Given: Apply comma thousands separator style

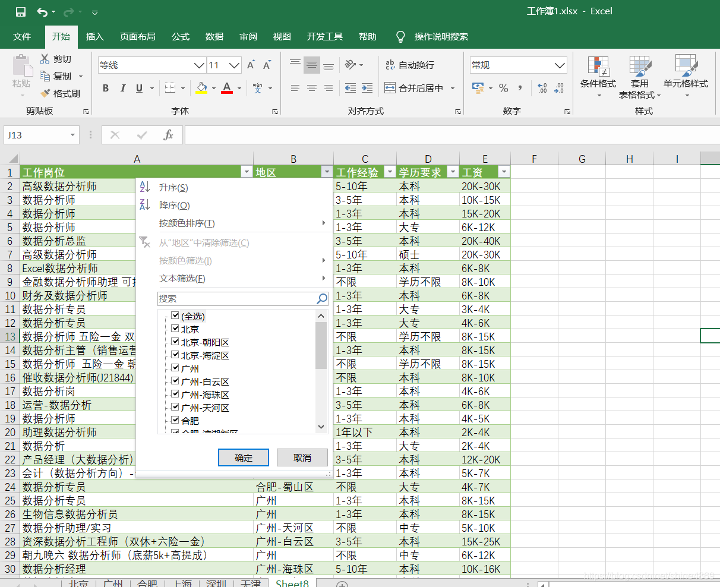Looking at the screenshot, I should 520,88.
